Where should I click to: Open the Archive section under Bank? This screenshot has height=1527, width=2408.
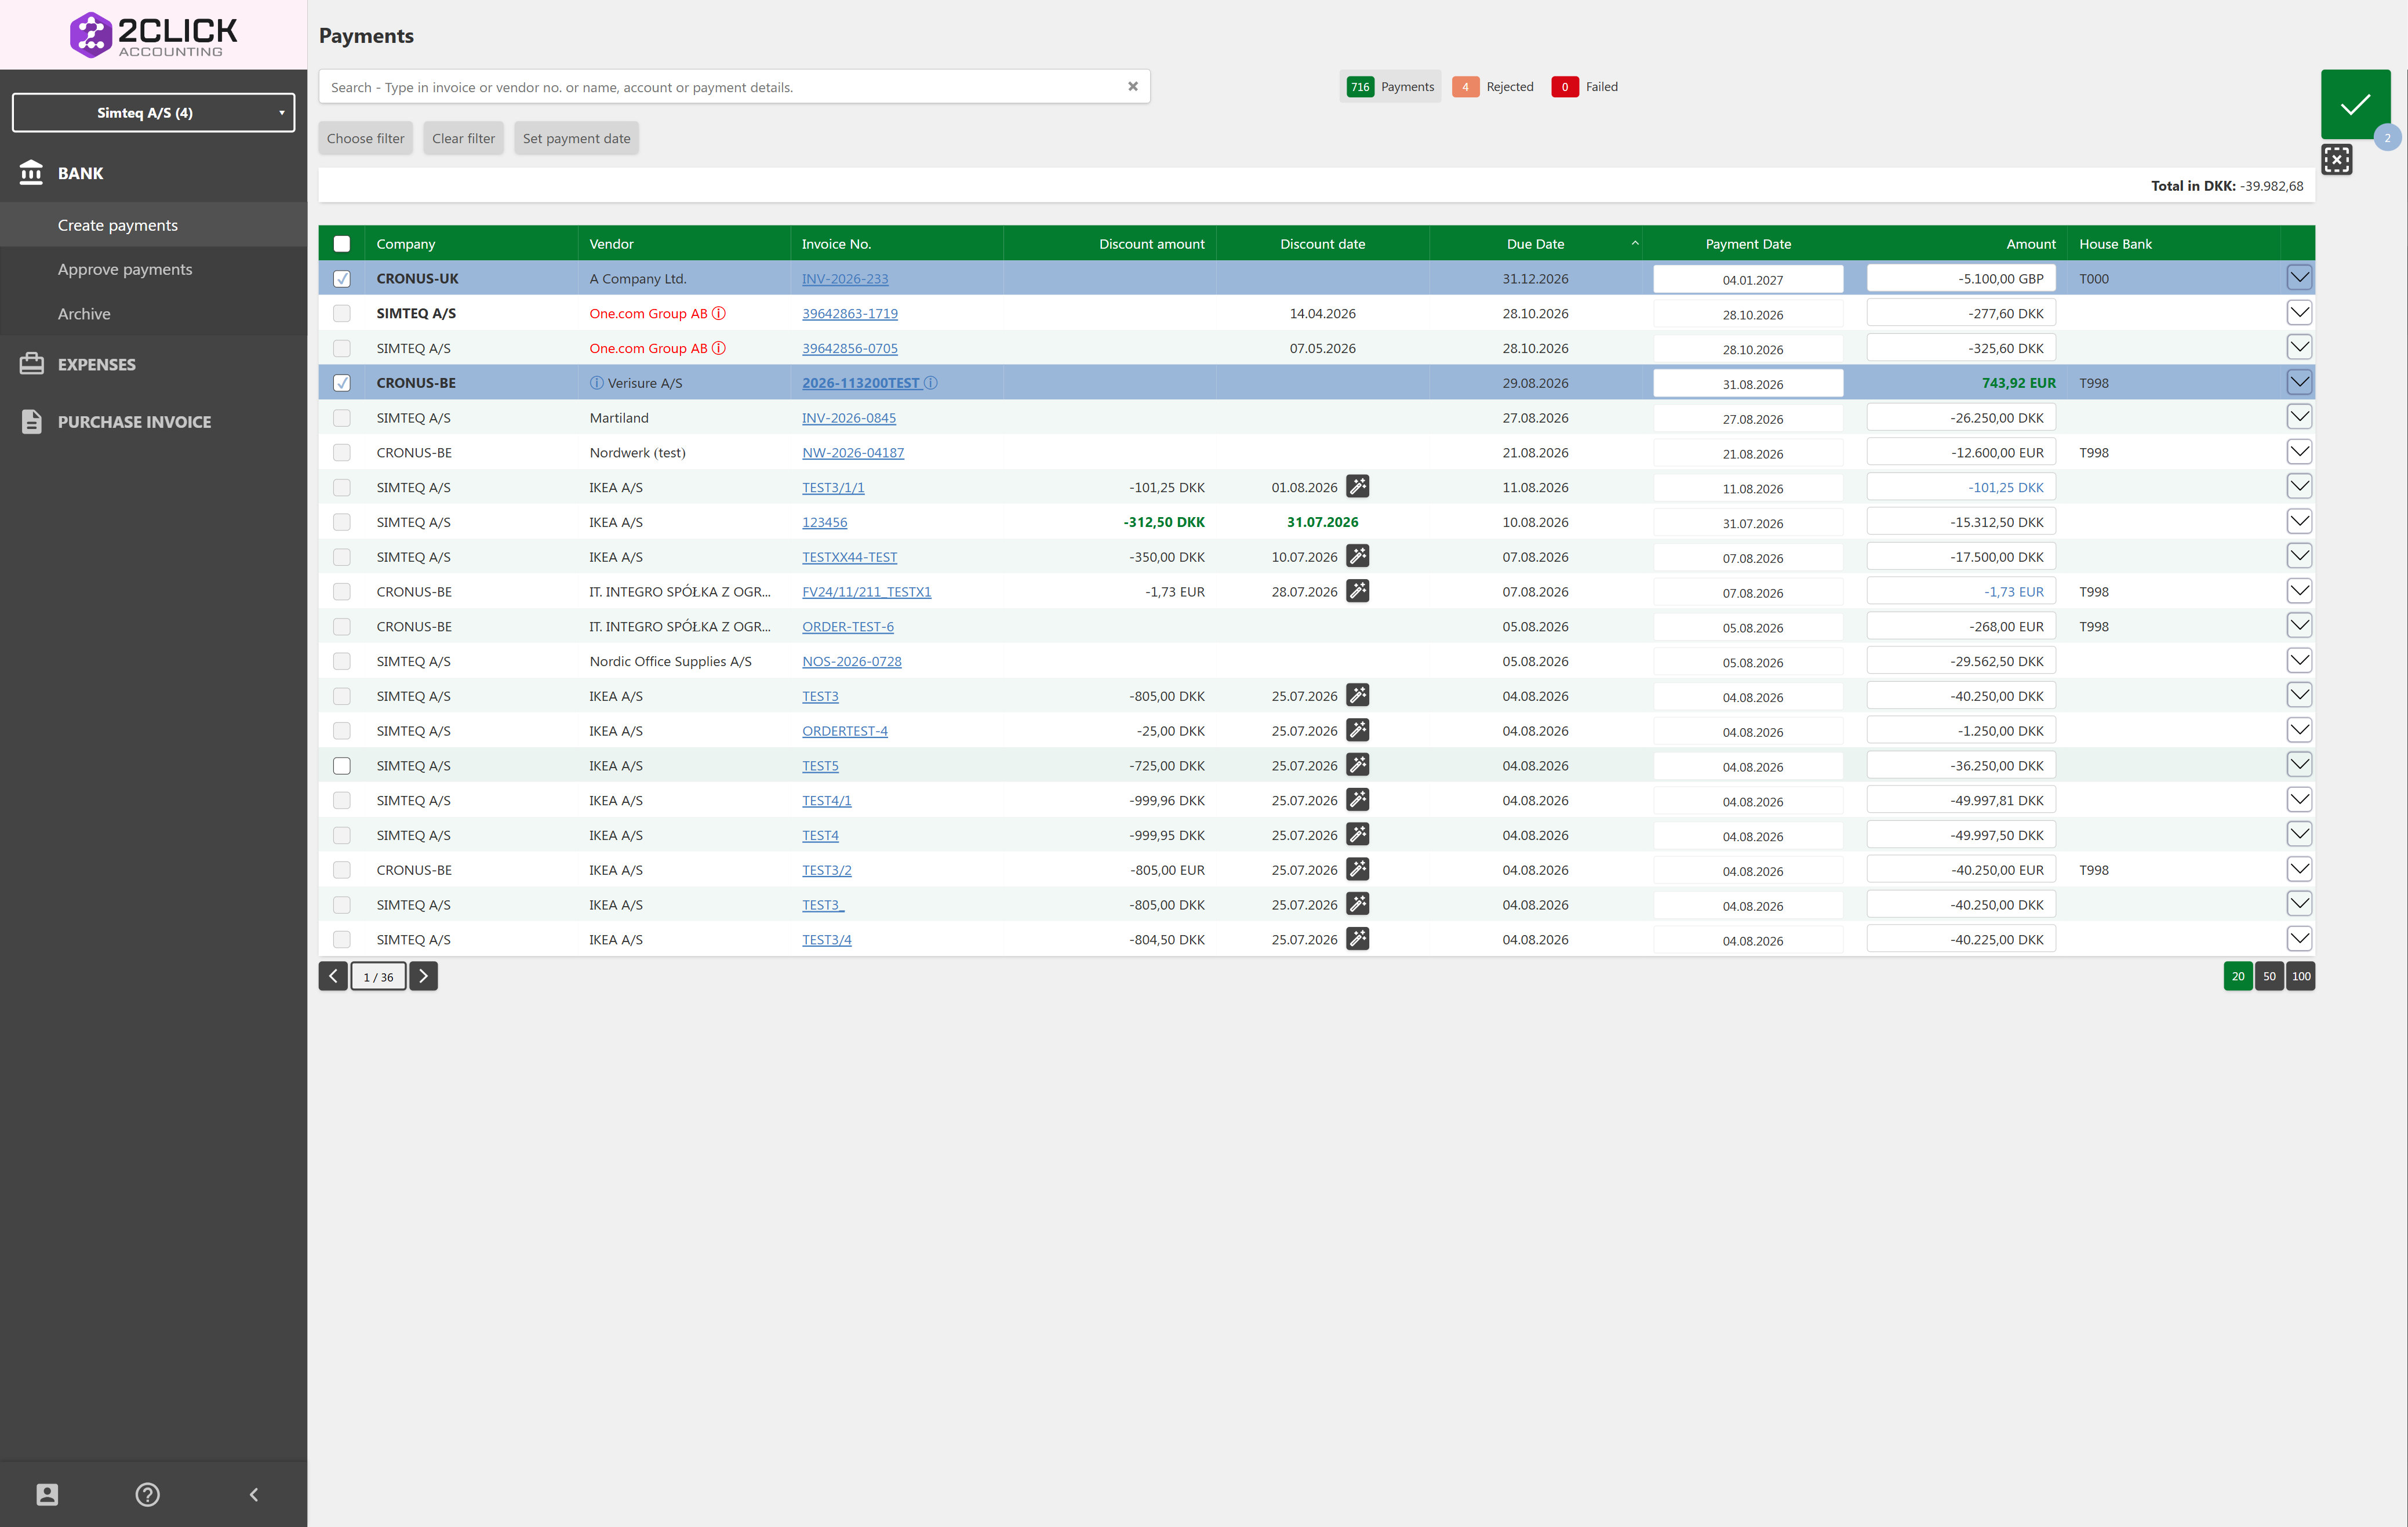84,314
